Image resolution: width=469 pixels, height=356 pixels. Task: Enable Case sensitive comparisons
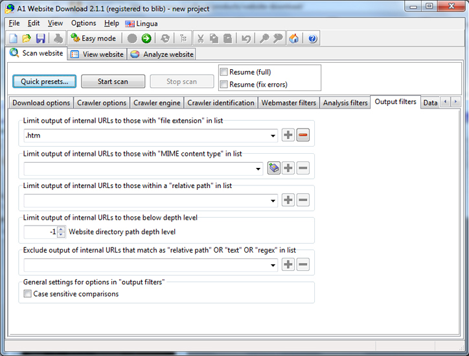(x=28, y=294)
